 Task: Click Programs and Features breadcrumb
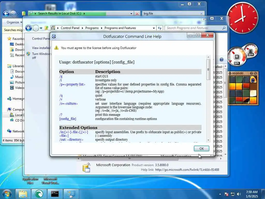click(x=120, y=28)
